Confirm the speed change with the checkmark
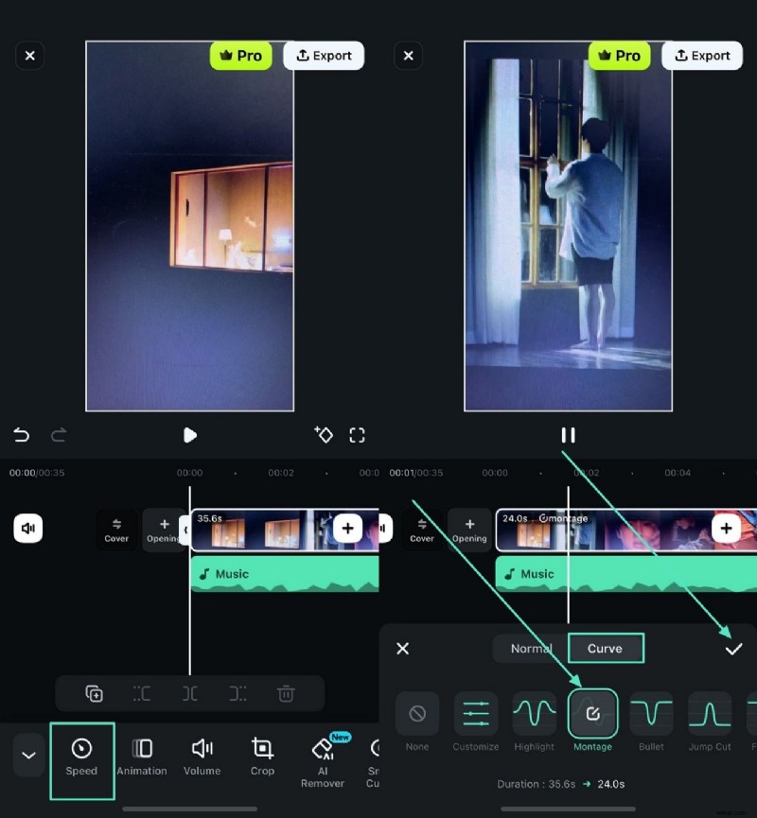This screenshot has height=818, width=757. tap(733, 649)
